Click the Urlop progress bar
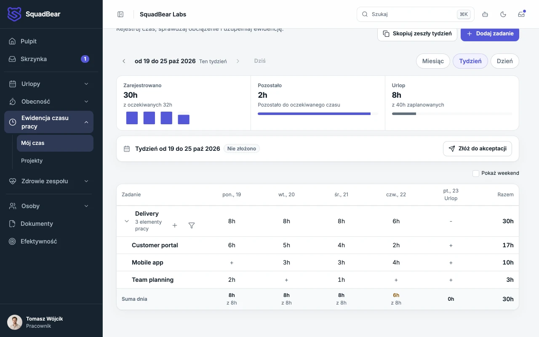The image size is (539, 337). (x=452, y=114)
